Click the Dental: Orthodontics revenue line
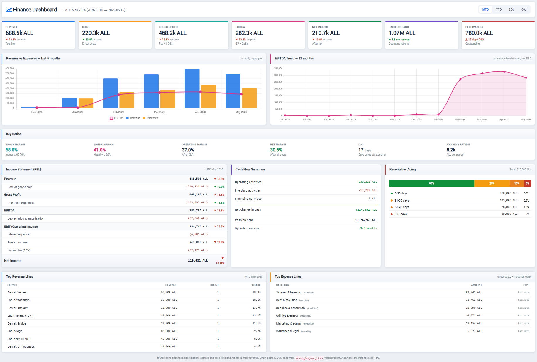The image size is (537, 362). [x=134, y=346]
